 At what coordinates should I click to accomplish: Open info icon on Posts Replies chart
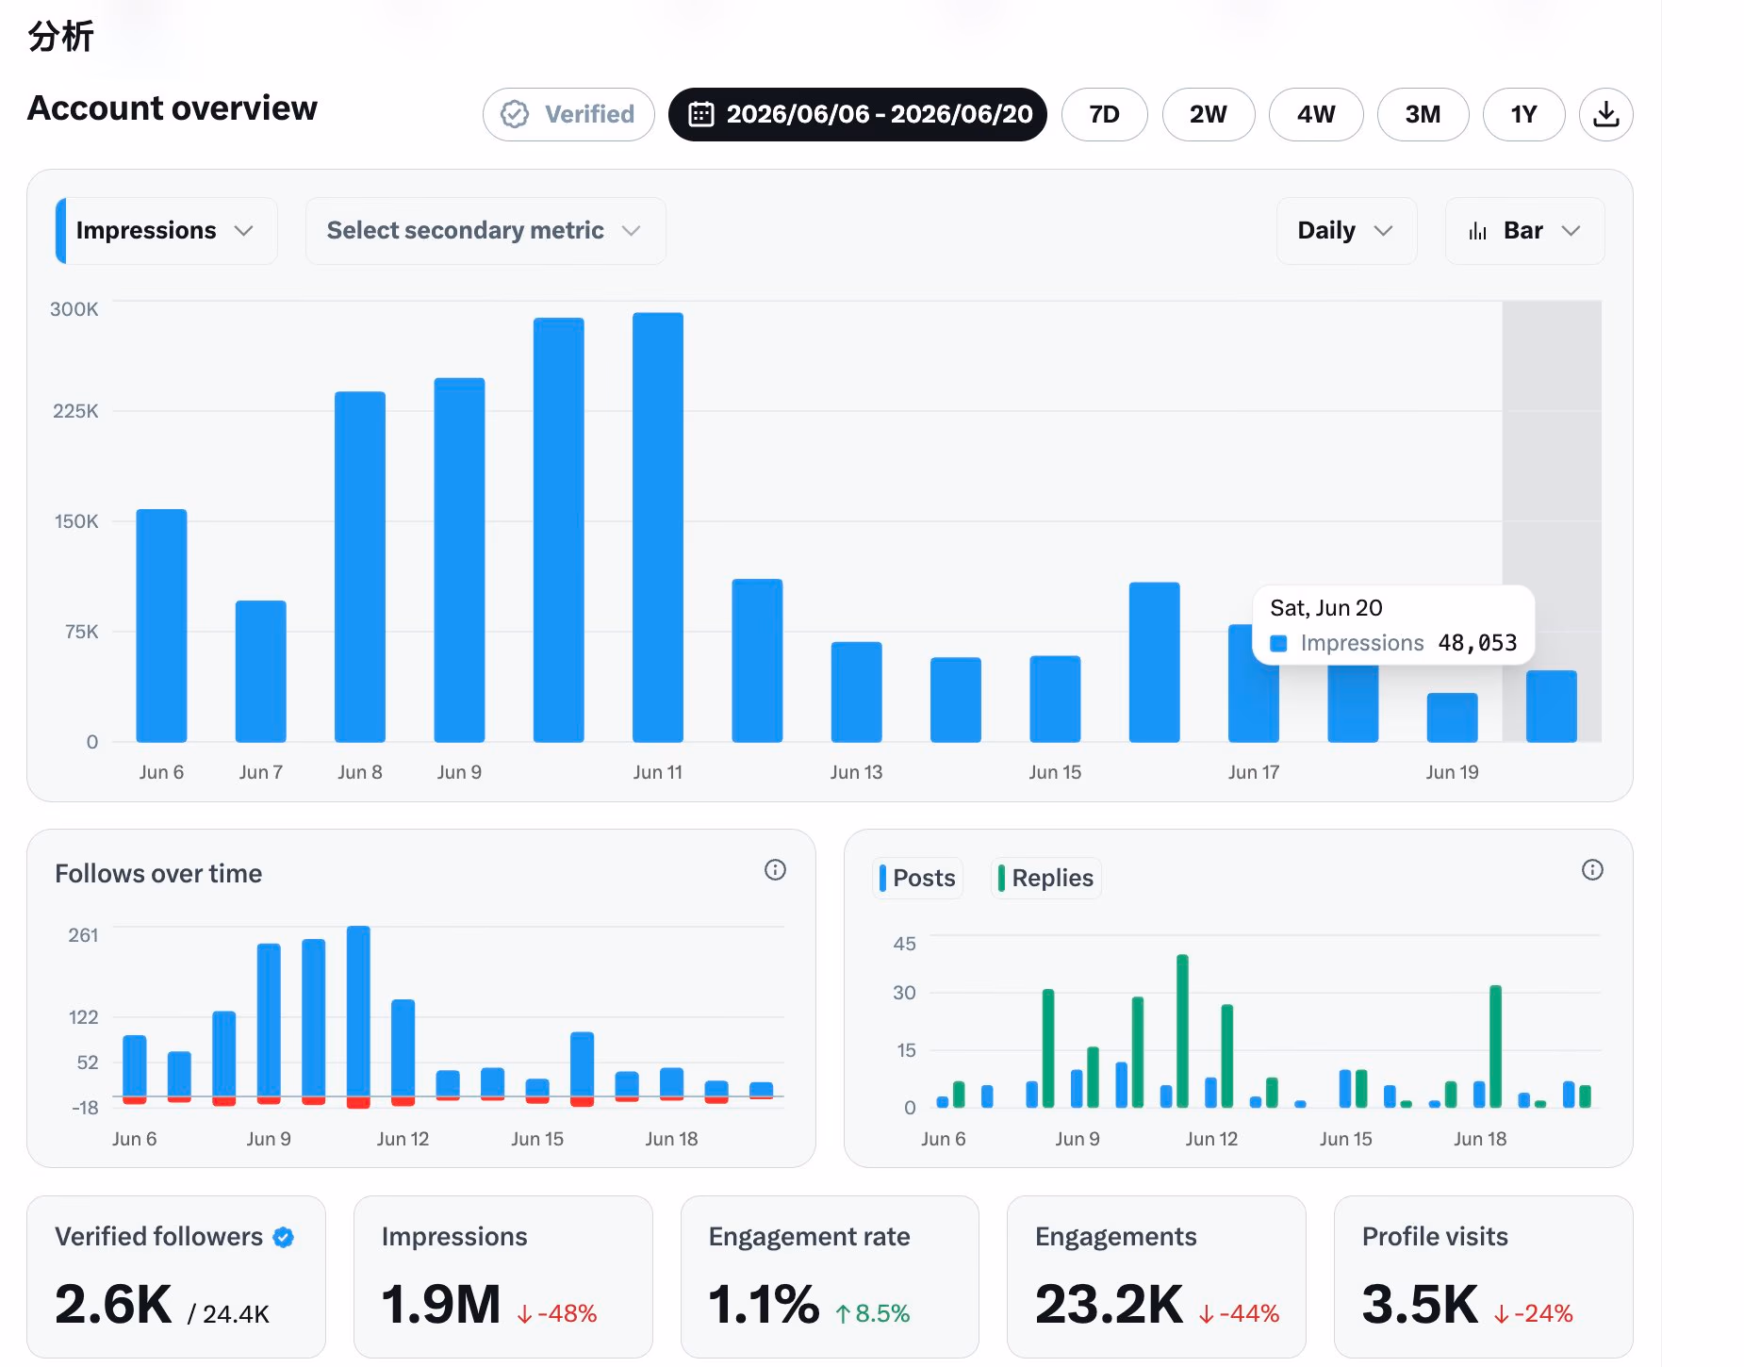(1592, 869)
